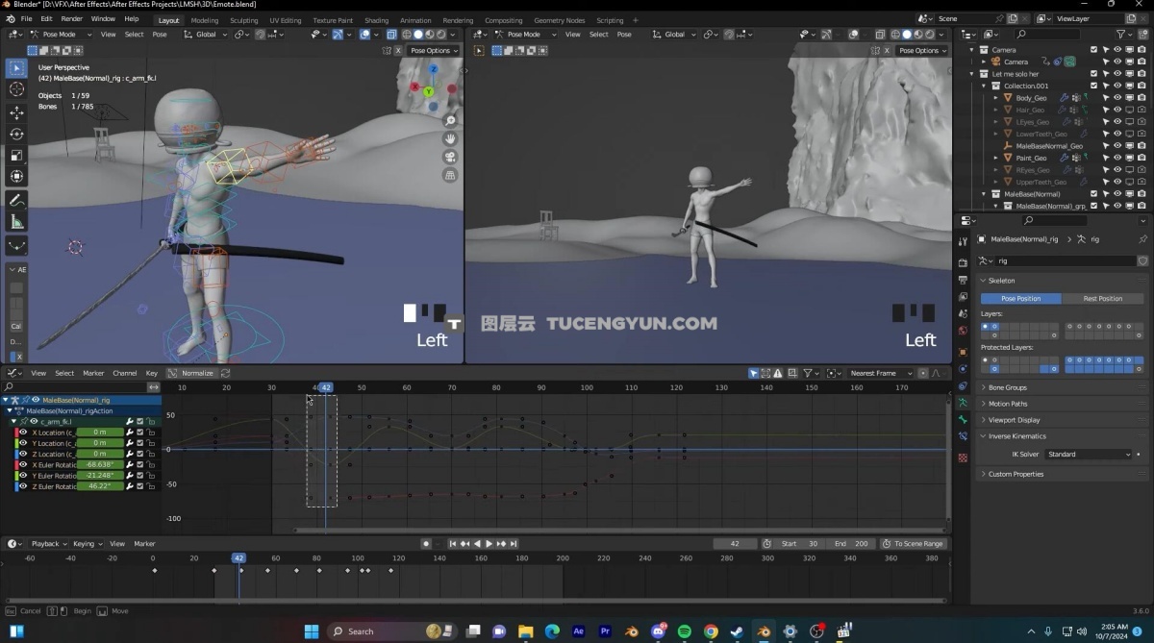Toggle camera view icon in left viewport
The height and width of the screenshot is (643, 1154).
pos(450,157)
